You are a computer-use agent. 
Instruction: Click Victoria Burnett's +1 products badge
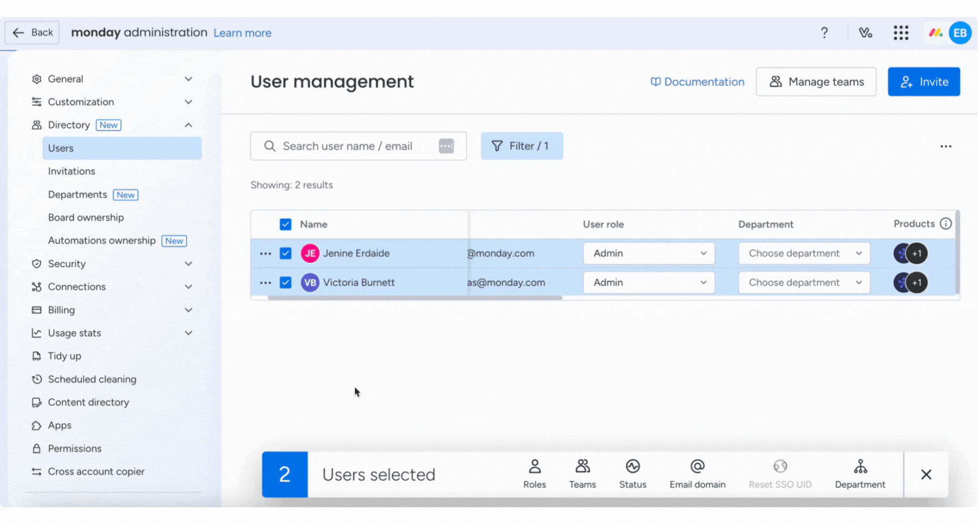click(917, 283)
